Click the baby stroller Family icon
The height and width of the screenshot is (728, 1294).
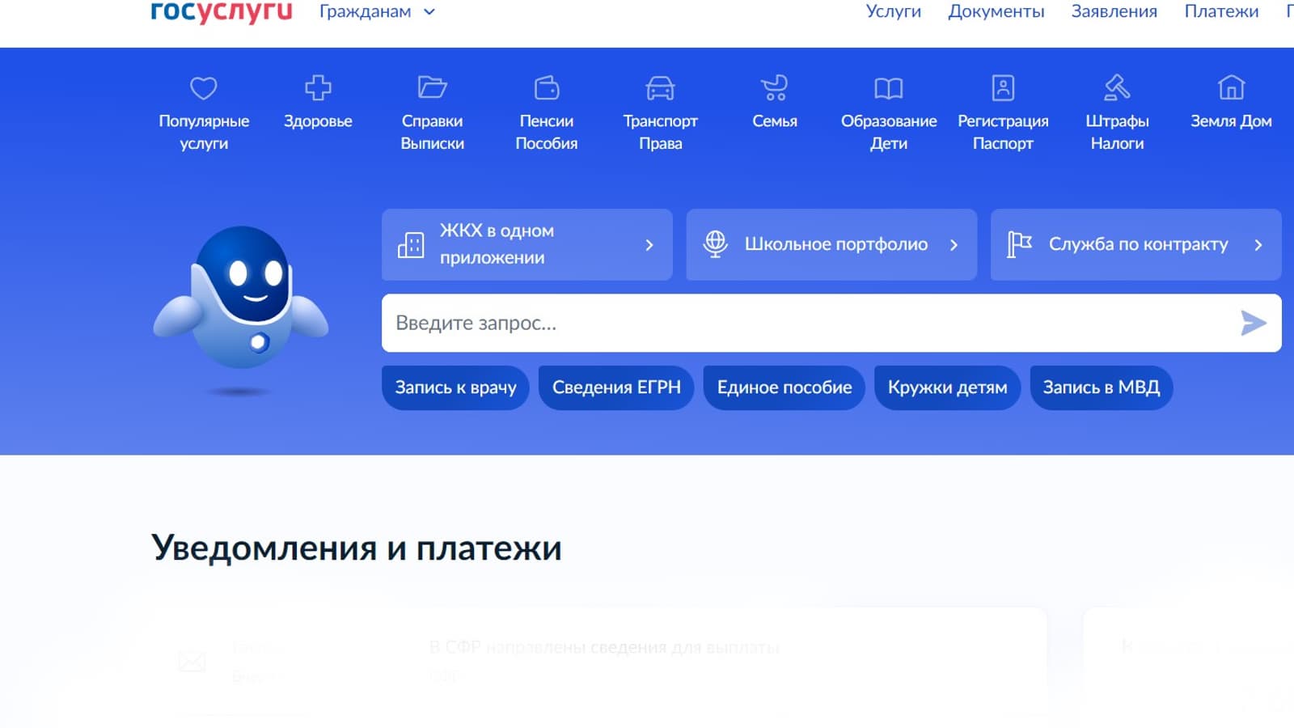click(774, 87)
